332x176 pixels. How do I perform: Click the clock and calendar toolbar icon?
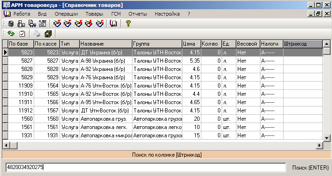click(42, 23)
